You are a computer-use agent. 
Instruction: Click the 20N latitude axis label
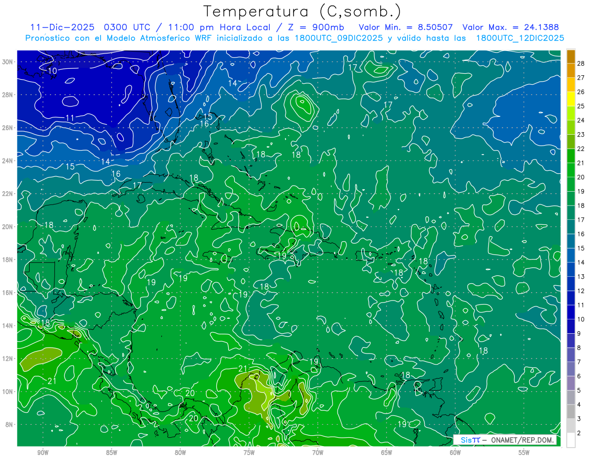point(8,227)
